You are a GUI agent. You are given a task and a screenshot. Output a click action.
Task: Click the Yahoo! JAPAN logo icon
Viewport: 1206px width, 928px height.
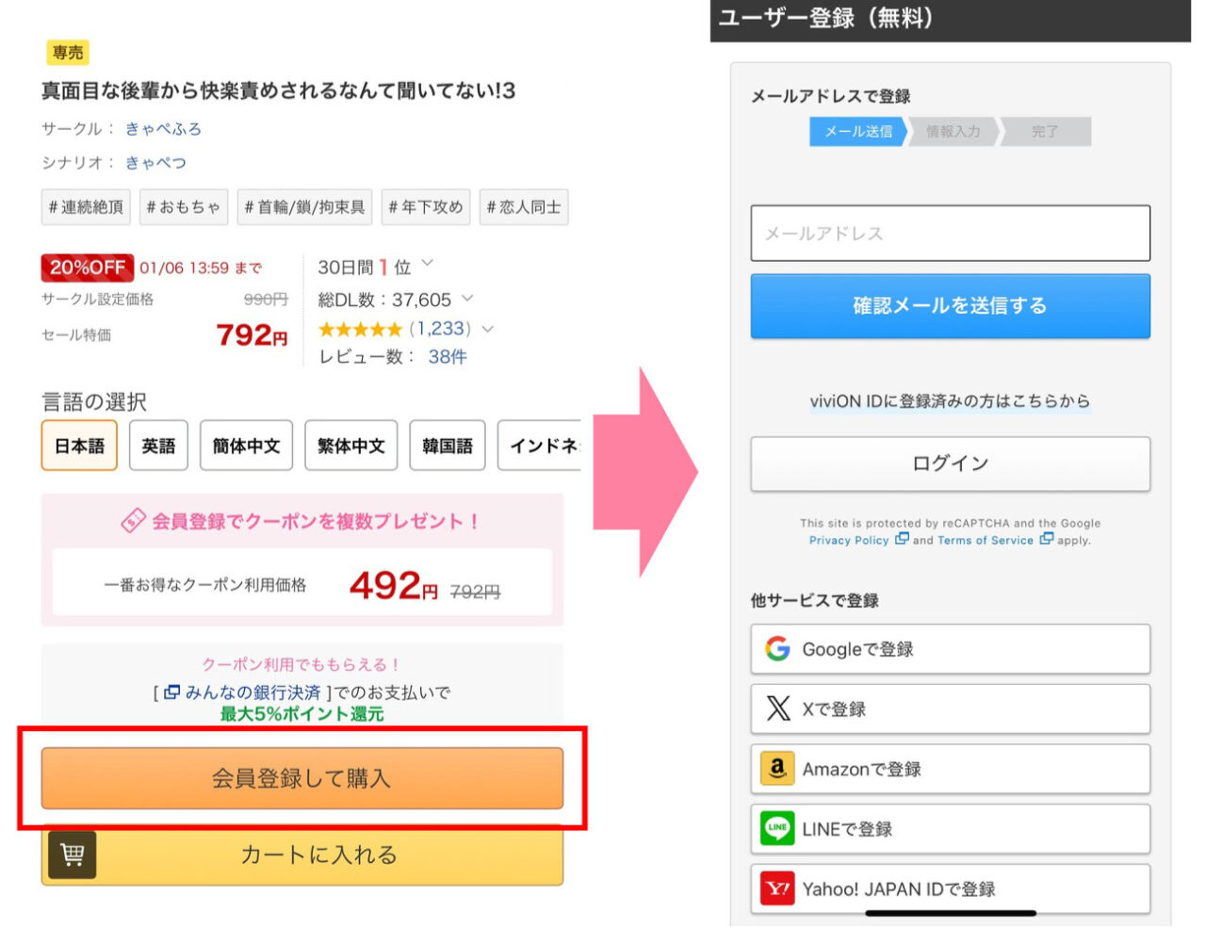pyautogui.click(x=777, y=888)
